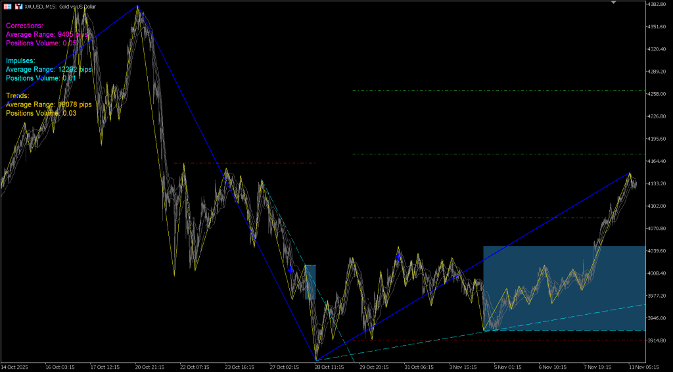
Task: Click the Impulses Average Range 12292 pips text
Action: [x=49, y=69]
